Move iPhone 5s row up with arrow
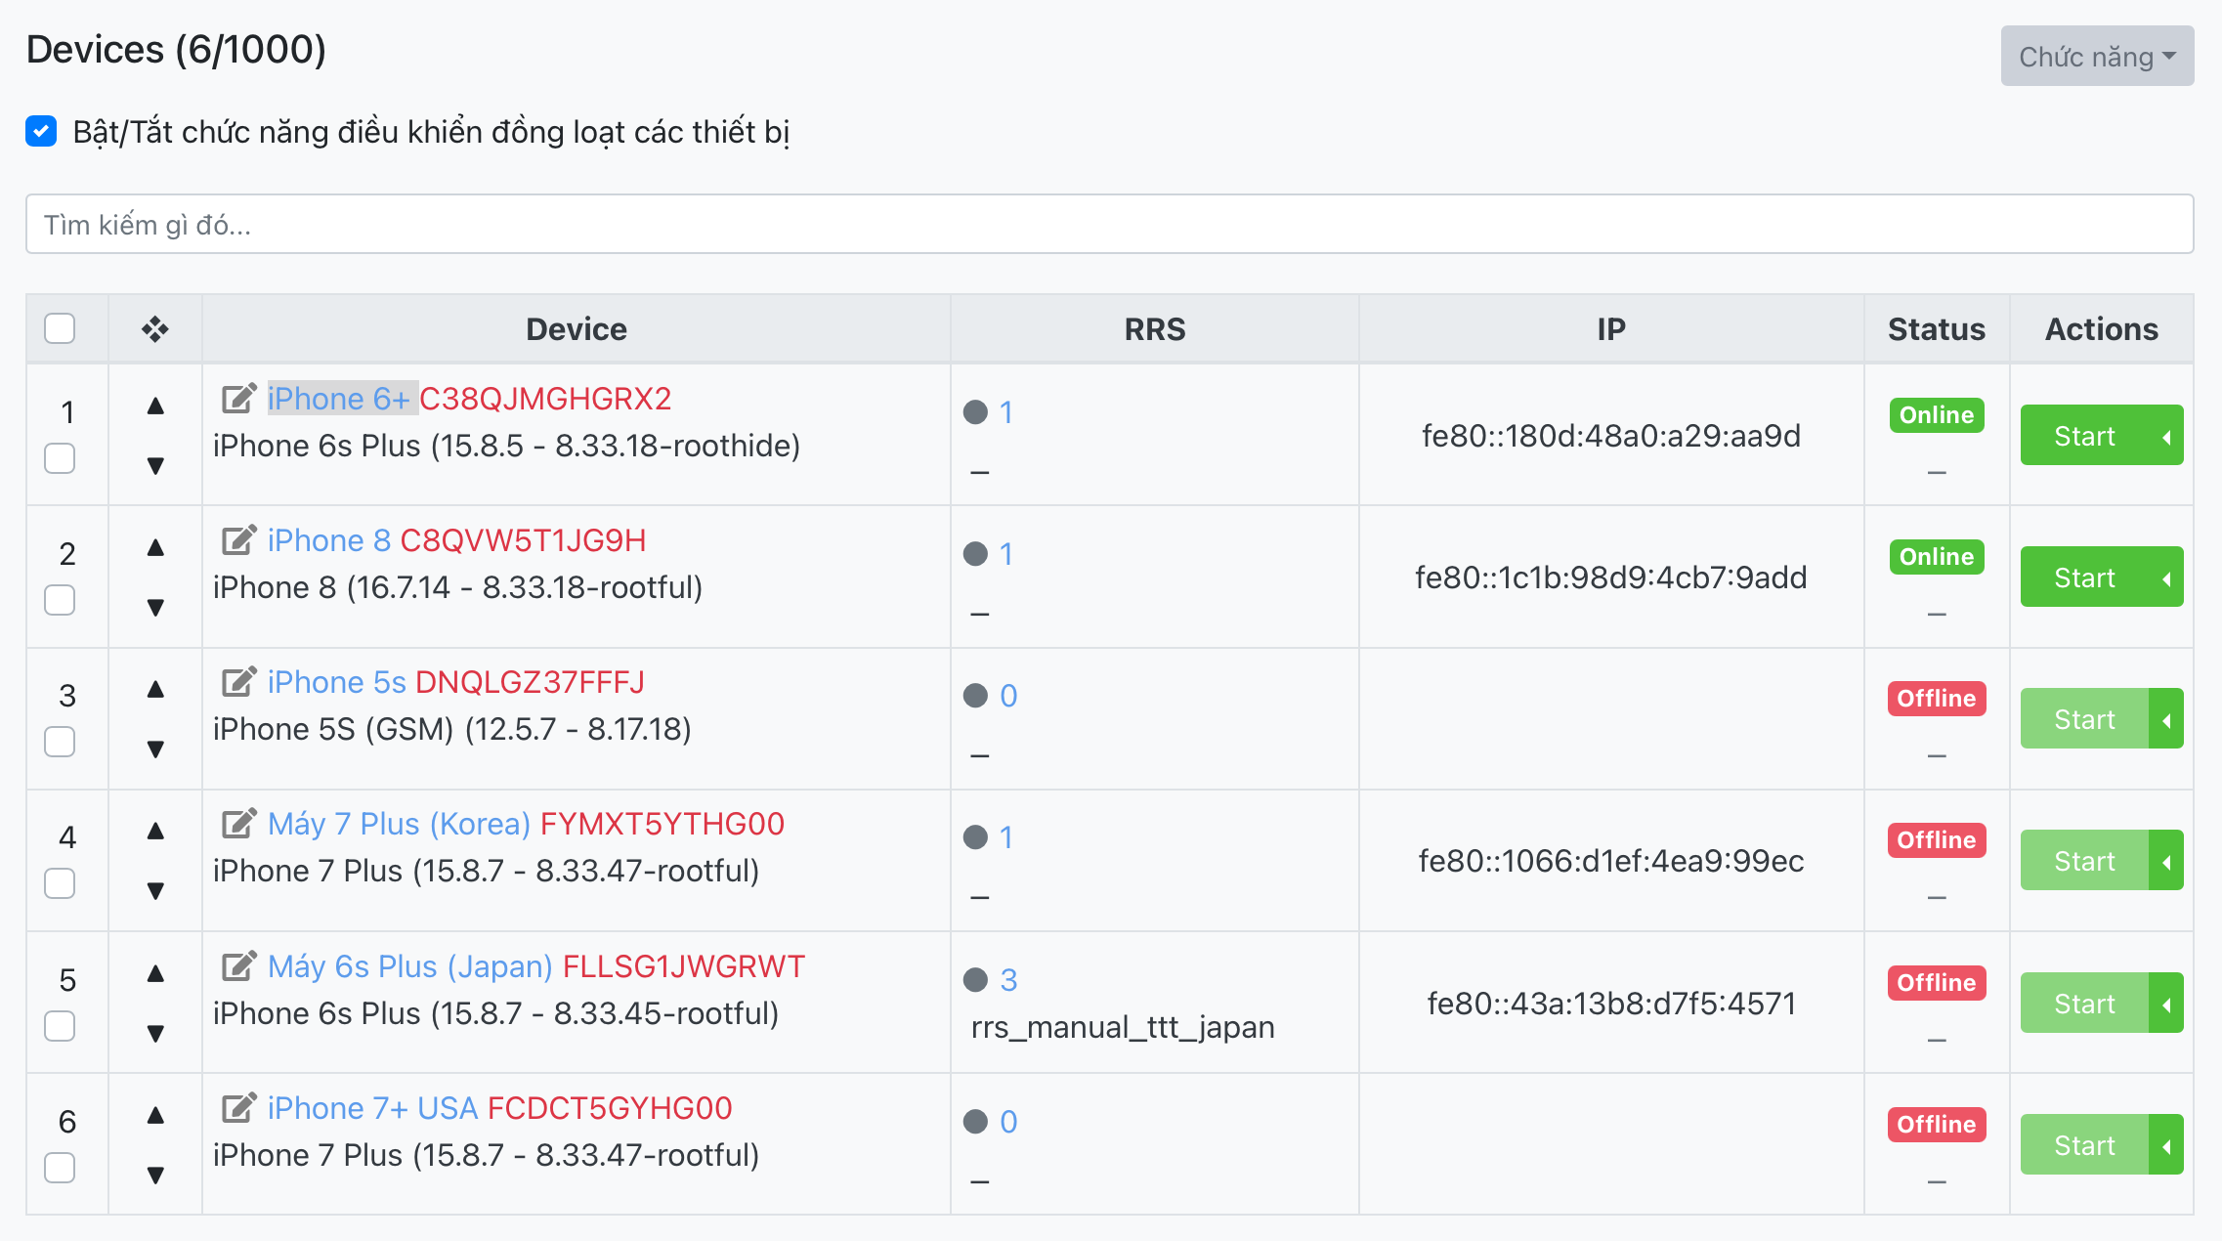Viewport: 2222px width, 1241px height. click(155, 689)
